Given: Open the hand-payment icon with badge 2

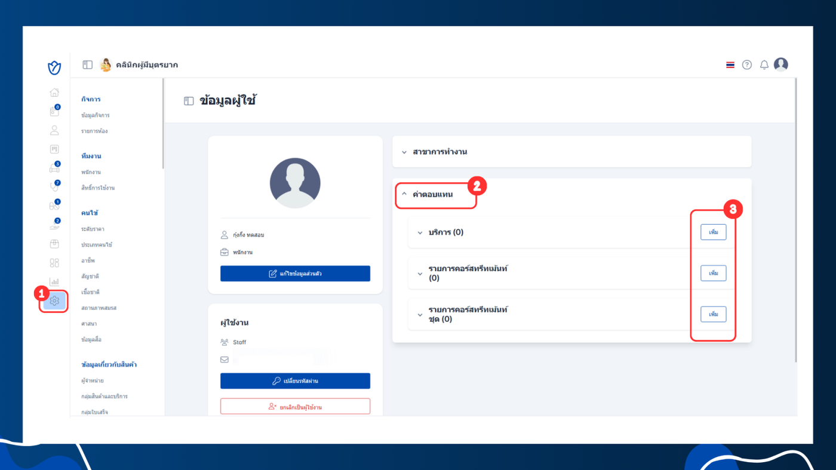Looking at the screenshot, I should (54, 225).
